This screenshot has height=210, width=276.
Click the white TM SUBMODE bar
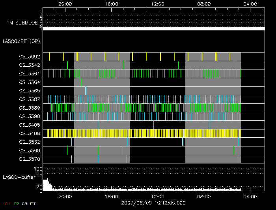(x=153, y=29)
